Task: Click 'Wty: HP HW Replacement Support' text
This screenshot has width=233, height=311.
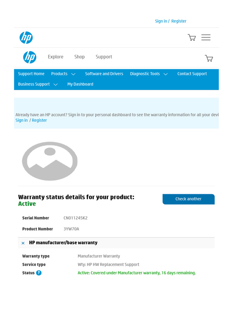Action: coord(108,265)
